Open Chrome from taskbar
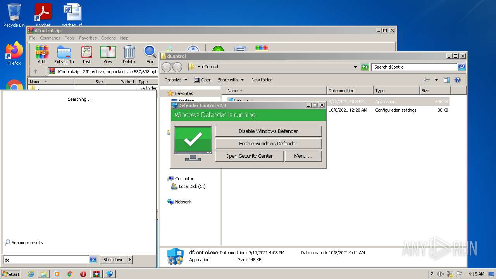The height and width of the screenshot is (279, 496). click(x=70, y=274)
